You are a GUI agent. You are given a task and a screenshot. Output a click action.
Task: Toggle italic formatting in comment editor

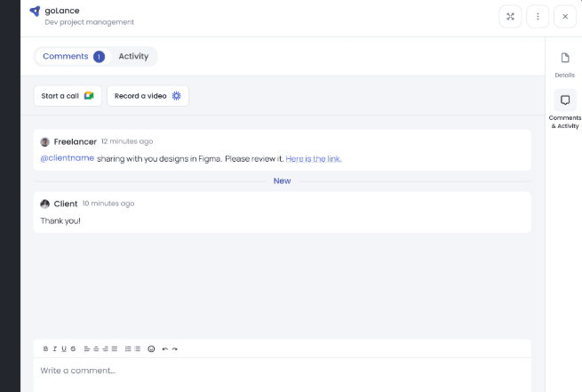click(54, 348)
